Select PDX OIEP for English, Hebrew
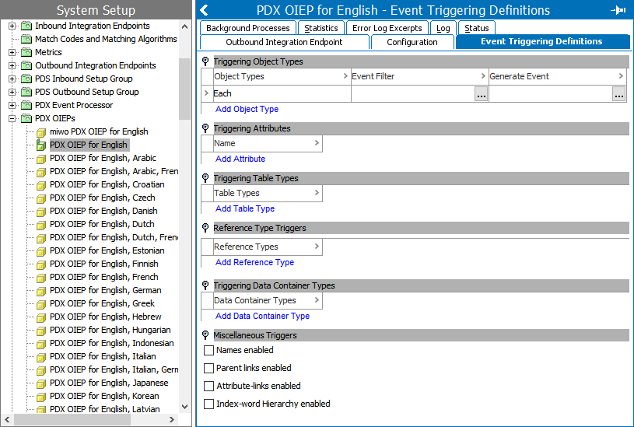This screenshot has height=427, width=634. pos(106,317)
